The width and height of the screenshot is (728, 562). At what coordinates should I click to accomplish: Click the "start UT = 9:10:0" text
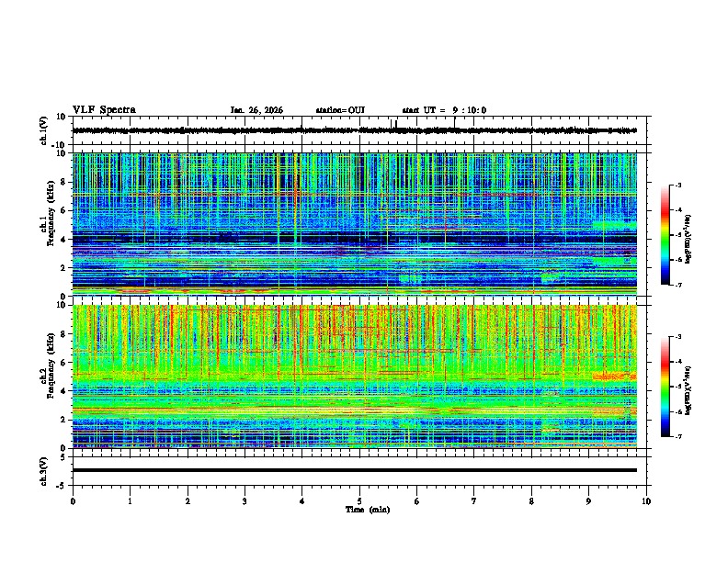(x=444, y=110)
